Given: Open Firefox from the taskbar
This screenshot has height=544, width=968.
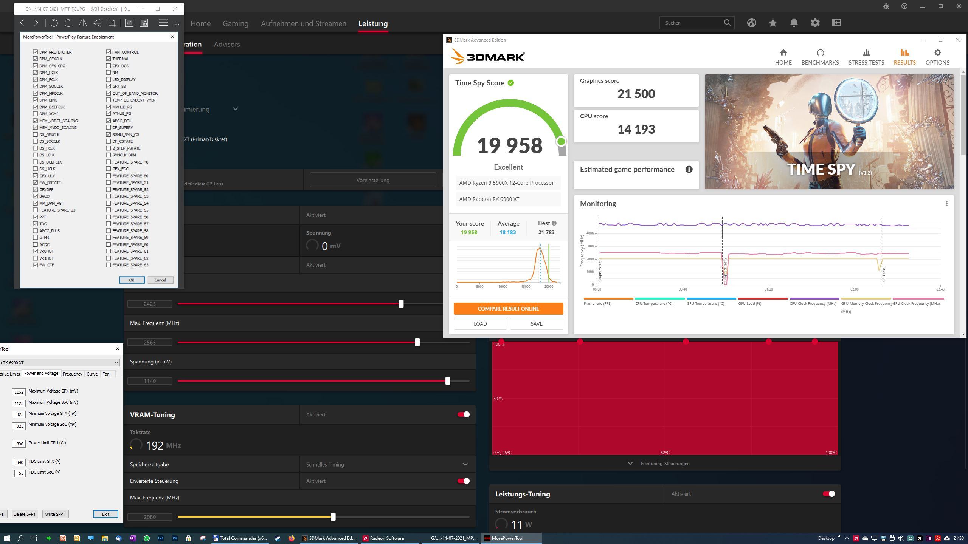Looking at the screenshot, I should click(291, 538).
